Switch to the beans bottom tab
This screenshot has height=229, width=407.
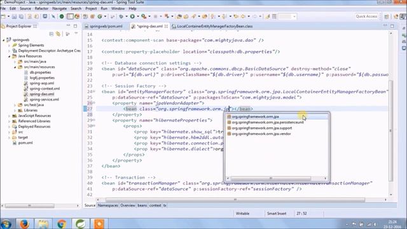pyautogui.click(x=142, y=205)
